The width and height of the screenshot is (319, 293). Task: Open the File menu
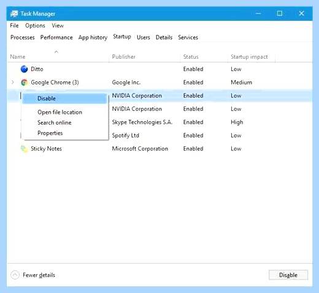coord(14,26)
